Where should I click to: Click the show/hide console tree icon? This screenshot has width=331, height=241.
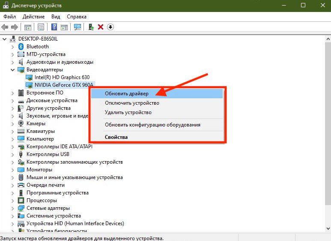click(28, 27)
